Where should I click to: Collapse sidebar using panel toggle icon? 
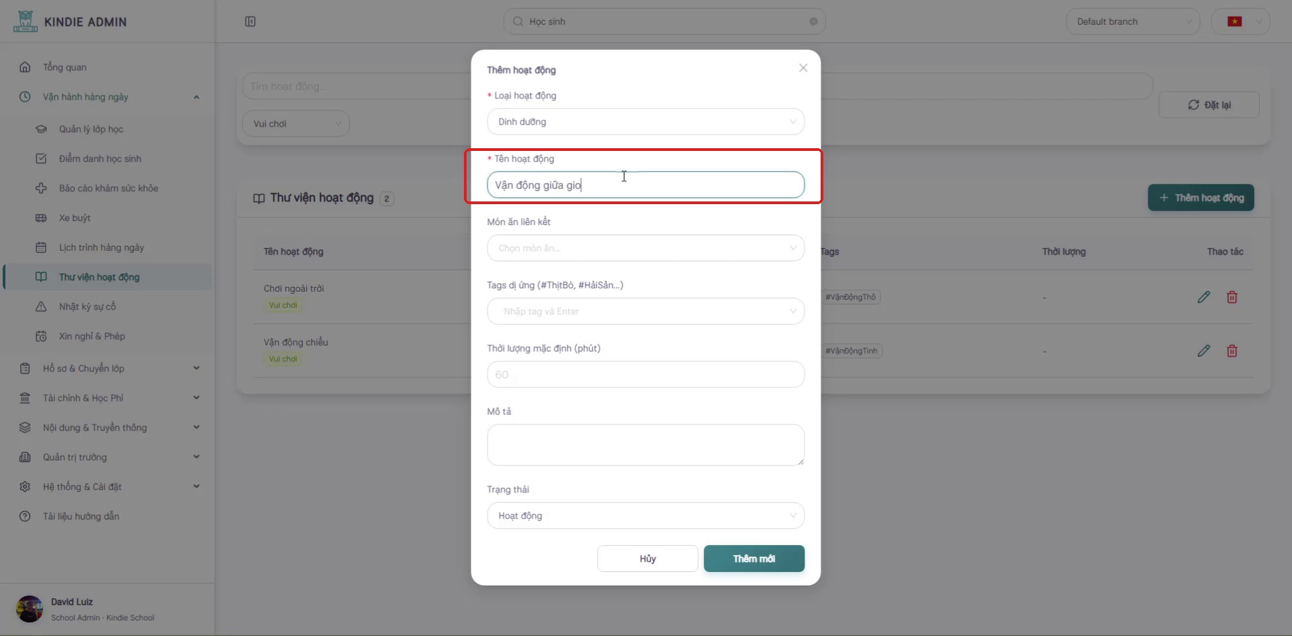[x=250, y=22]
